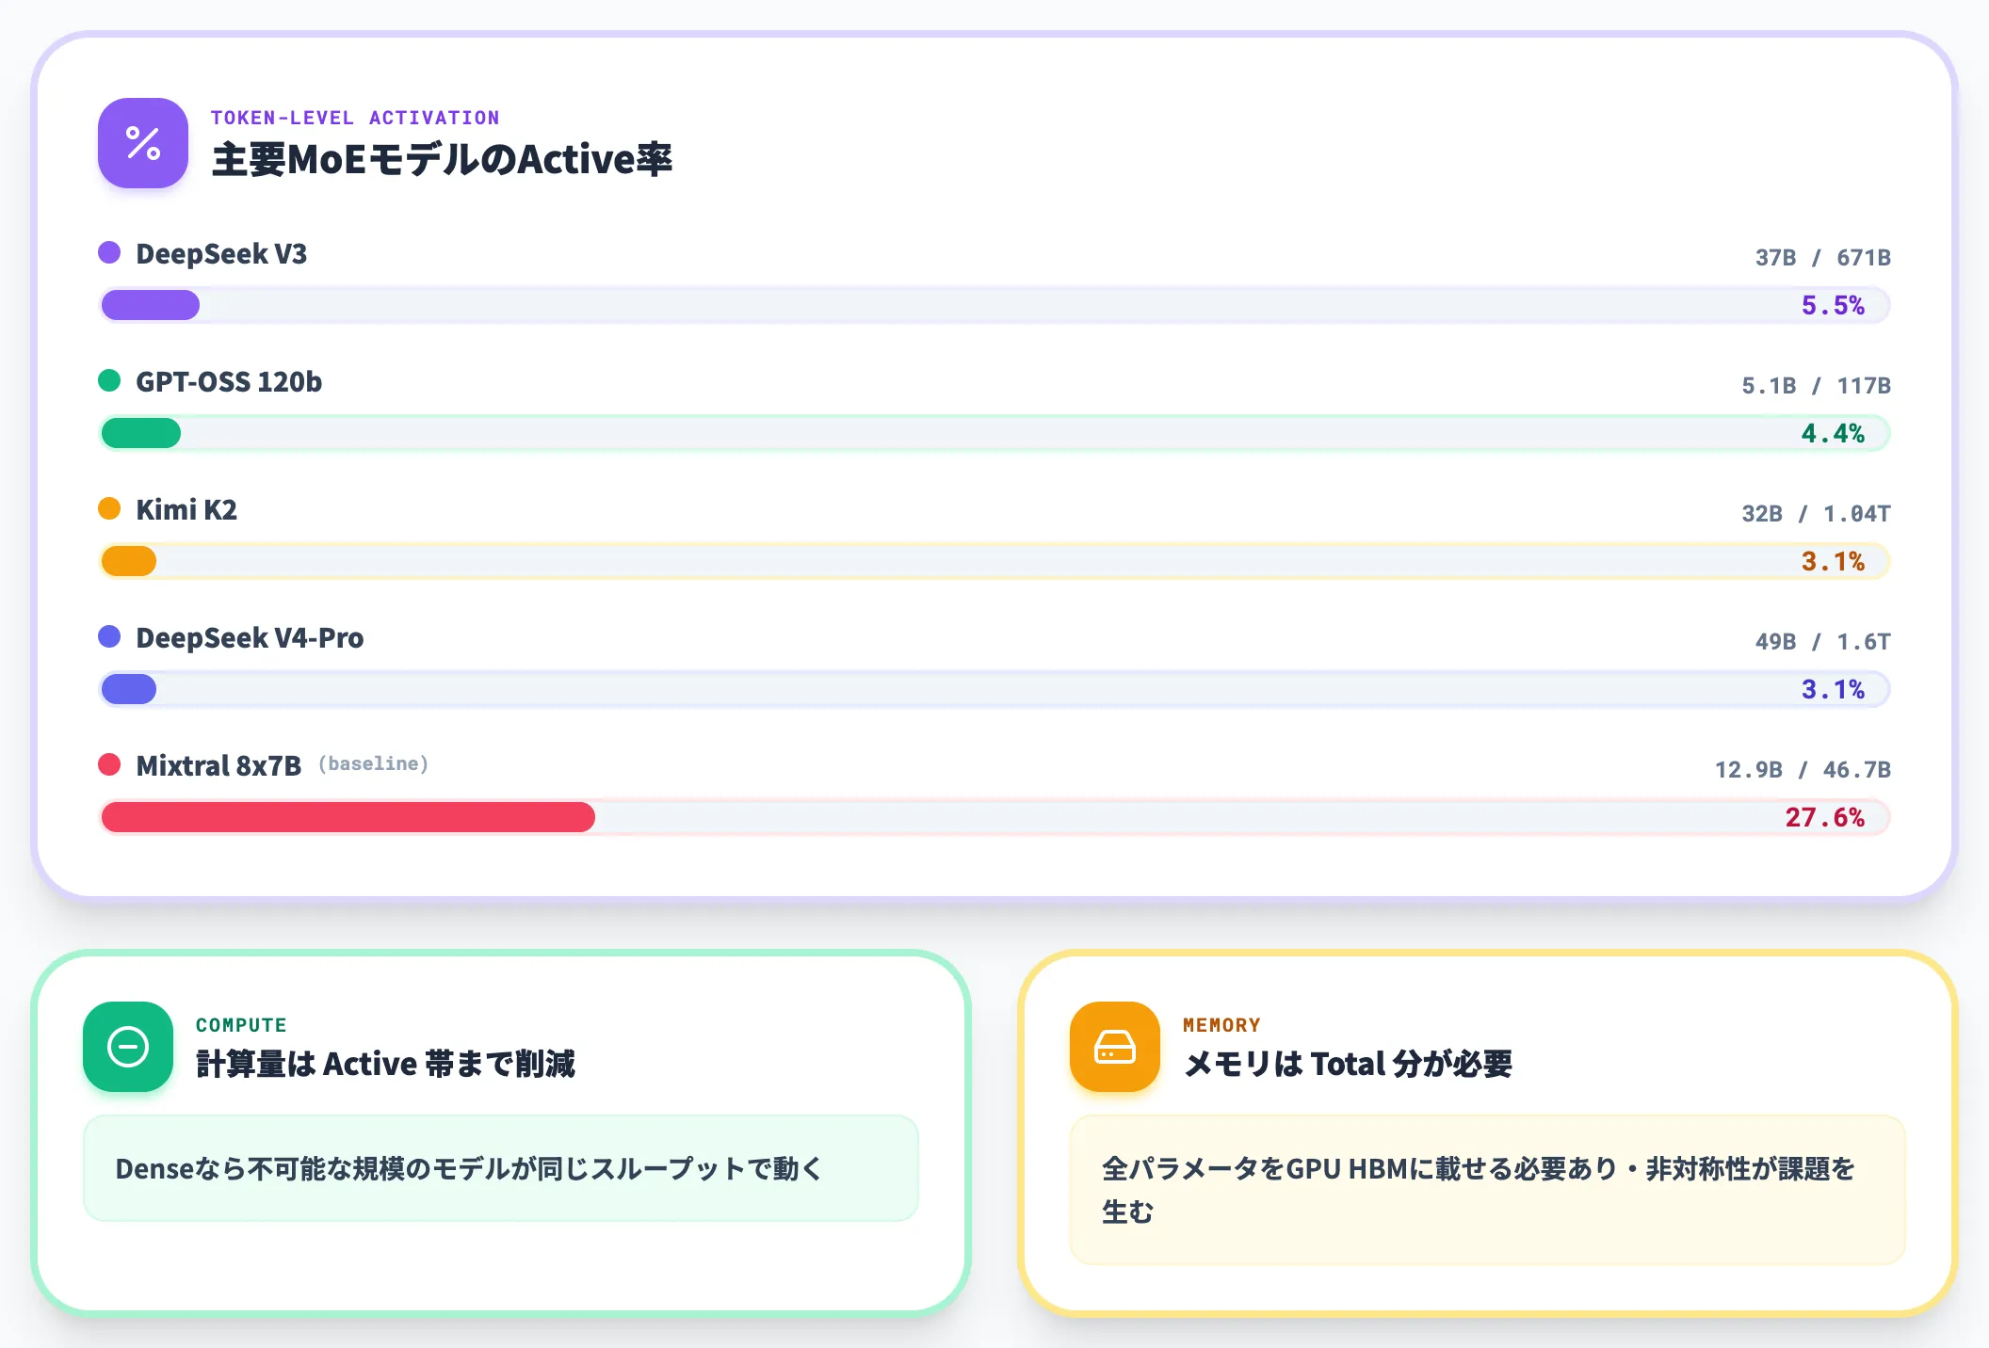This screenshot has height=1348, width=1989.
Task: Click the DeepSeek V4-Pro progress bar
Action: click(994, 689)
